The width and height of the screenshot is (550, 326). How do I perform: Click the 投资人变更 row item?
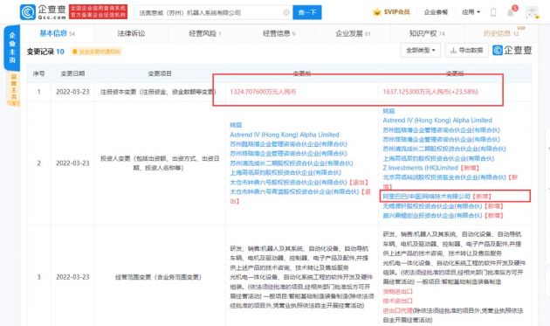point(160,163)
